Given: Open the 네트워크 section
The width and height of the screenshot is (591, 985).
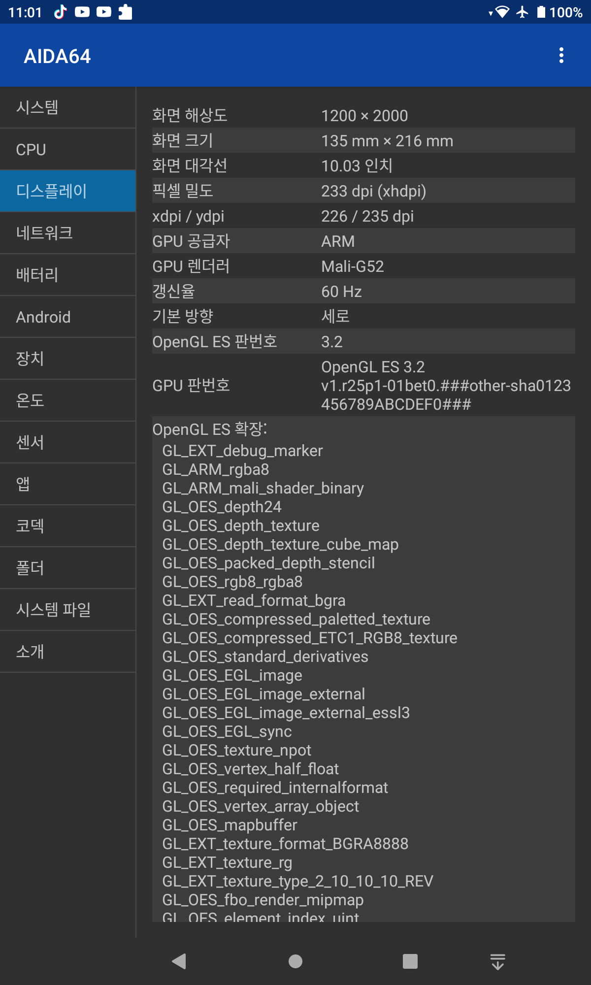Looking at the screenshot, I should pos(68,233).
